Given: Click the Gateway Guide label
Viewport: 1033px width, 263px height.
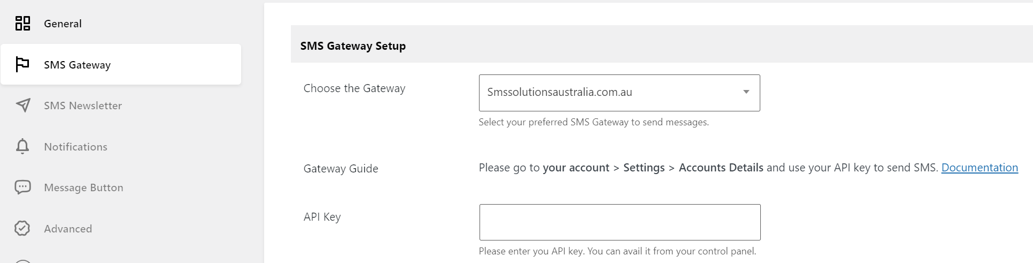Looking at the screenshot, I should [x=341, y=169].
